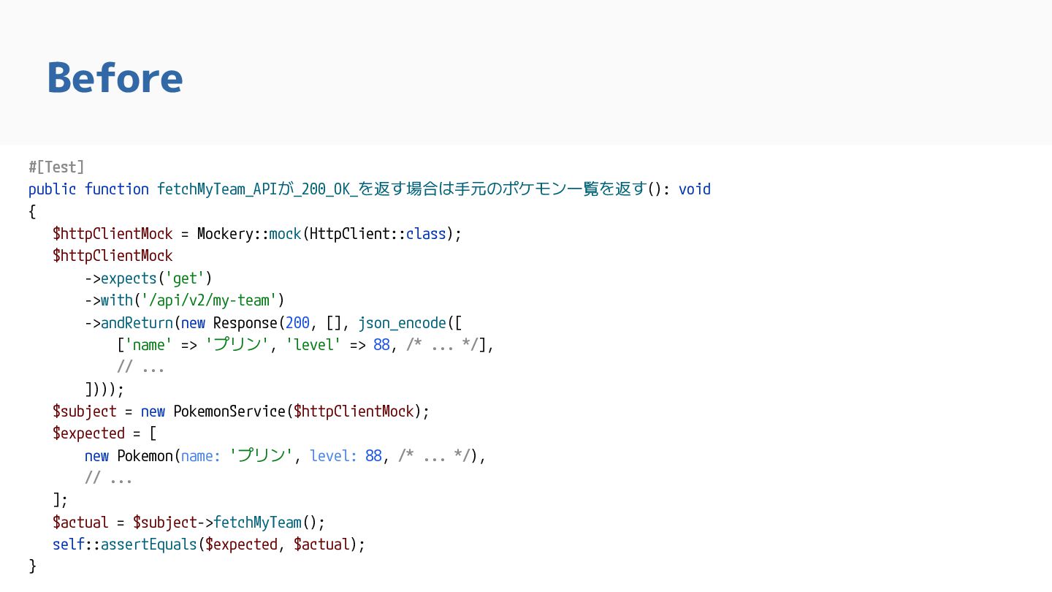
Task: Click the 200 status code in Response
Action: [297, 323]
